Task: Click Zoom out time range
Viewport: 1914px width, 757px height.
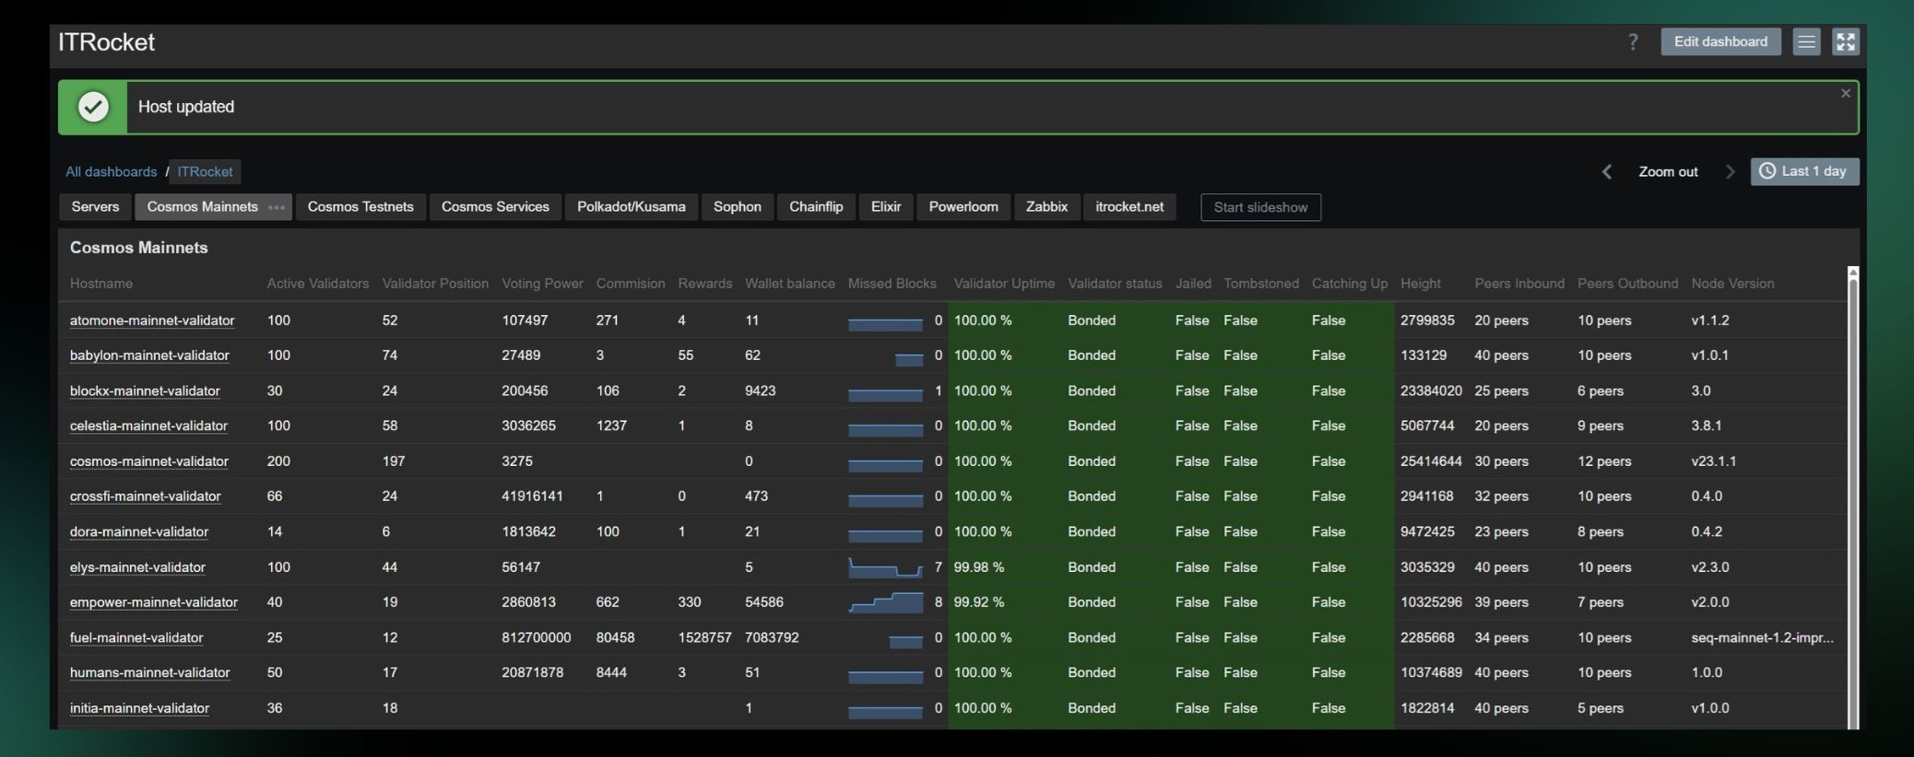Action: click(x=1668, y=171)
